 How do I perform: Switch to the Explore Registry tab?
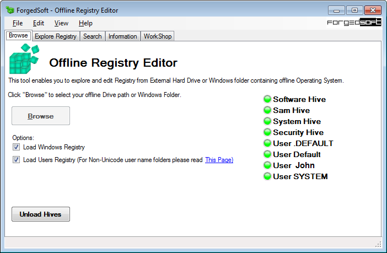pyautogui.click(x=56, y=36)
